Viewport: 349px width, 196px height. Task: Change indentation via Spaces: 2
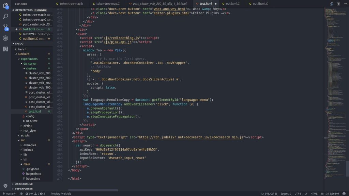(286, 194)
